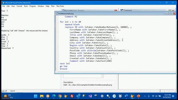Viewport: 178px width, 100px height.
Task: Close the Project Manager window
Action: point(116,11)
